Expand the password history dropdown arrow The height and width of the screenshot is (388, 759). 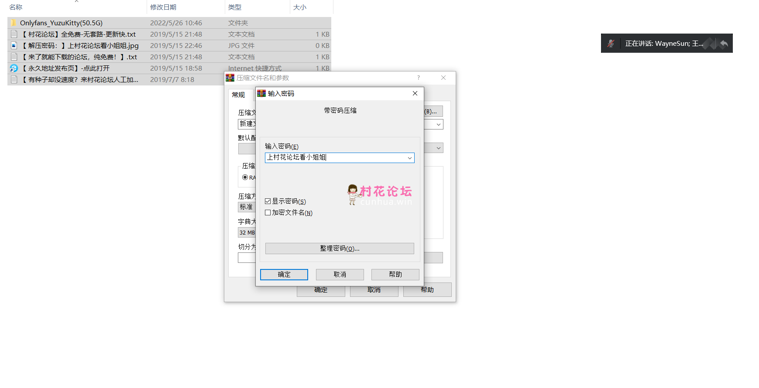coord(410,158)
